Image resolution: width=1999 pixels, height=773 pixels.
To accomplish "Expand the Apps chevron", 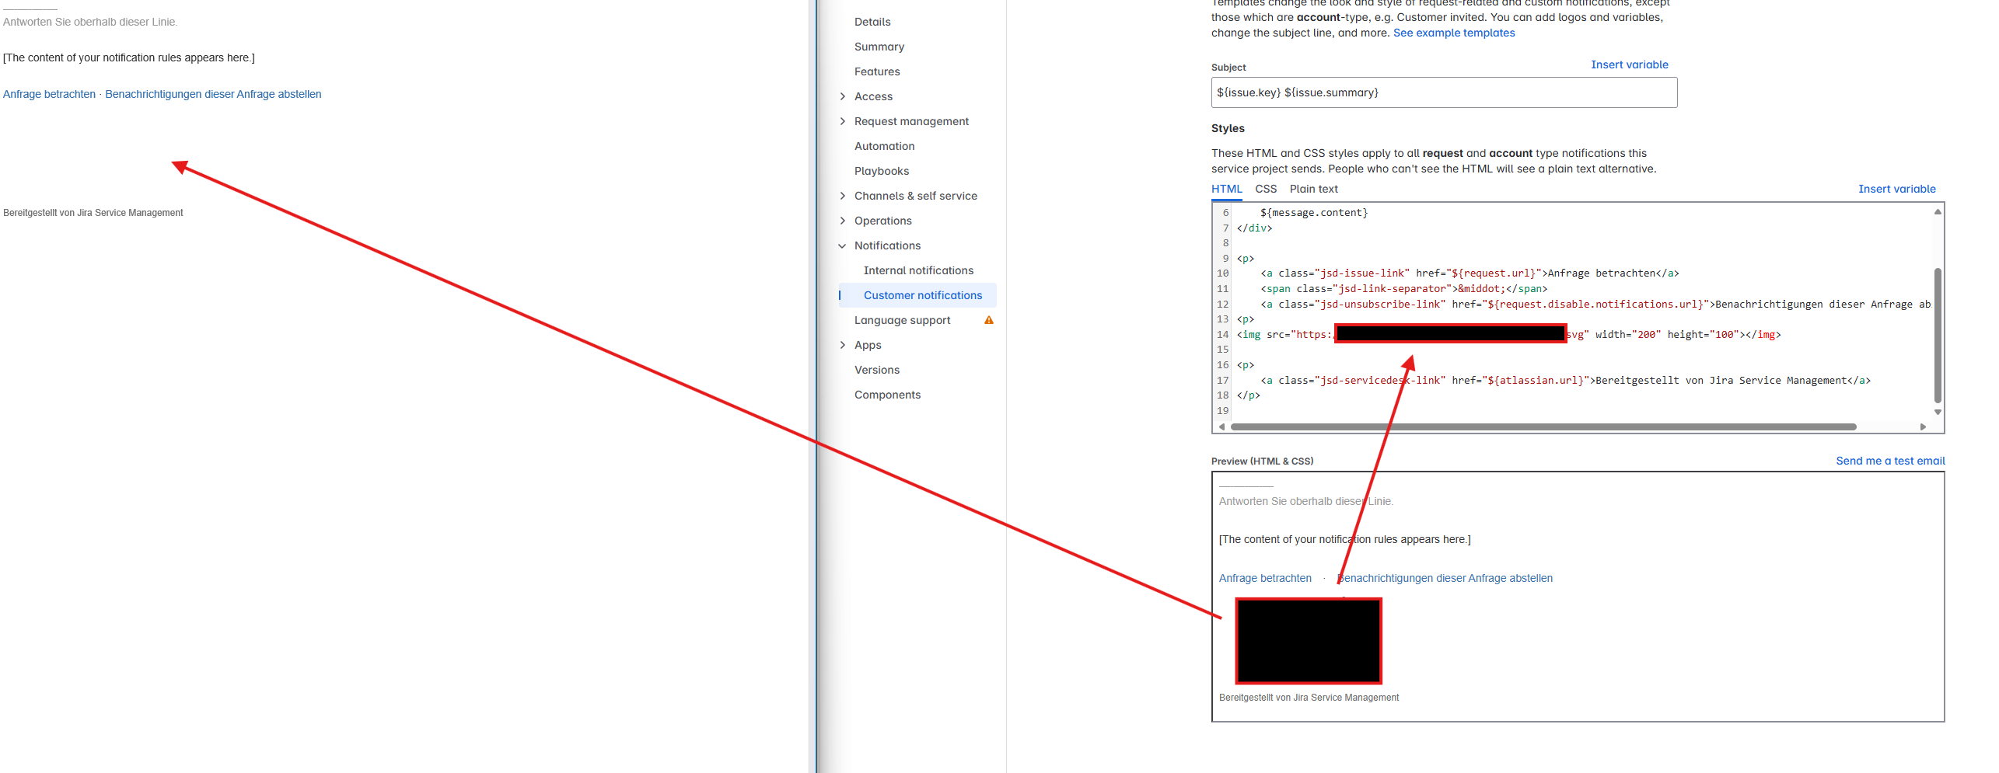I will [x=843, y=345].
